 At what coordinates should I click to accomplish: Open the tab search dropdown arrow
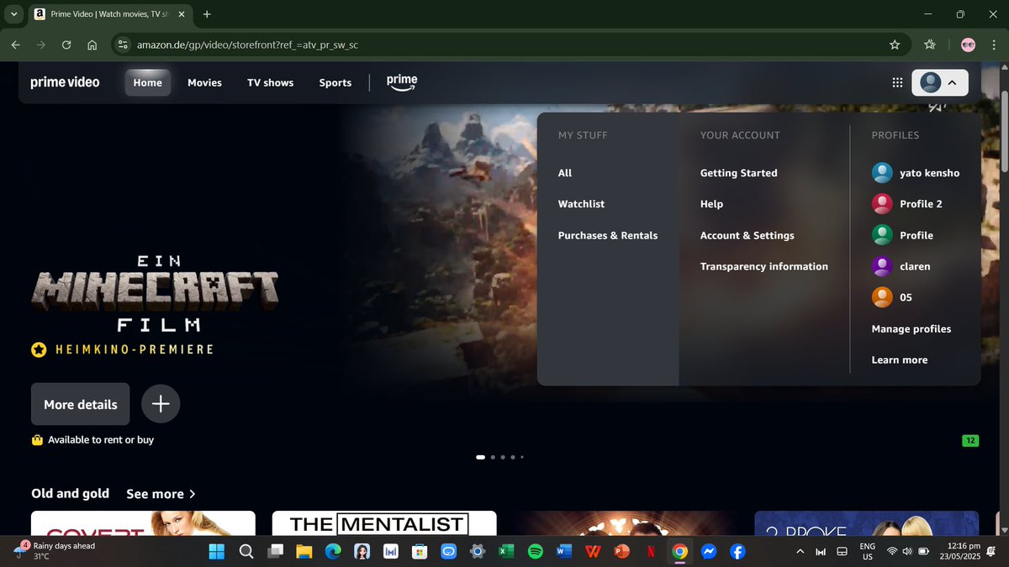pyautogui.click(x=14, y=14)
